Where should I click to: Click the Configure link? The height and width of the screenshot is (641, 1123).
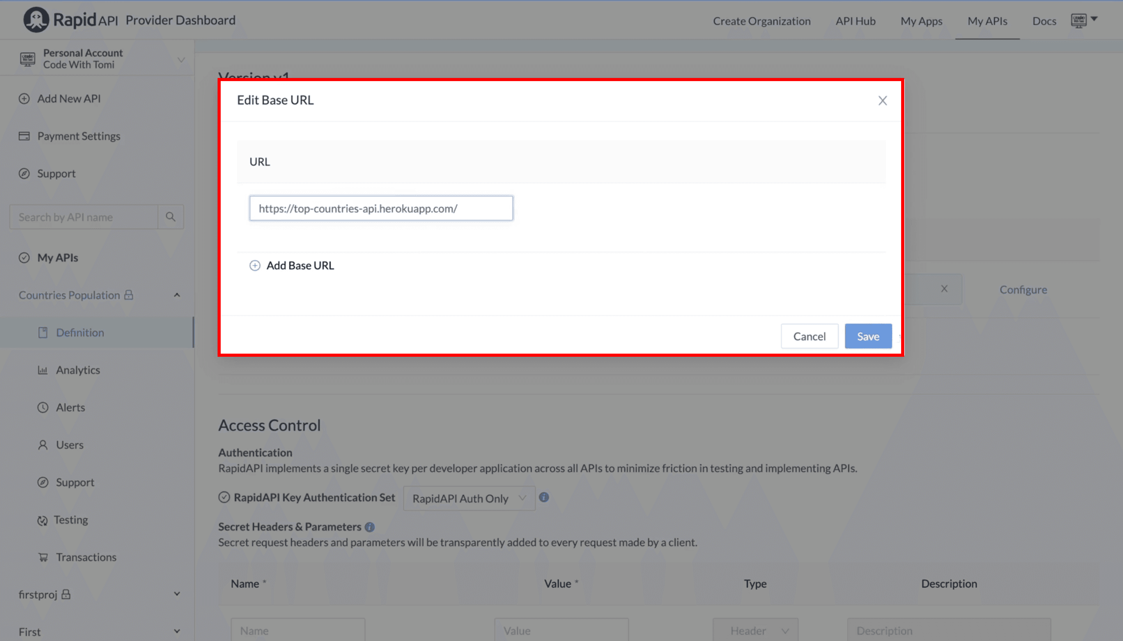click(1023, 289)
